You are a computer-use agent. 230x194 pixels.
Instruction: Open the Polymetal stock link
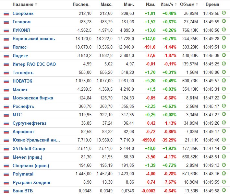pos(23,174)
